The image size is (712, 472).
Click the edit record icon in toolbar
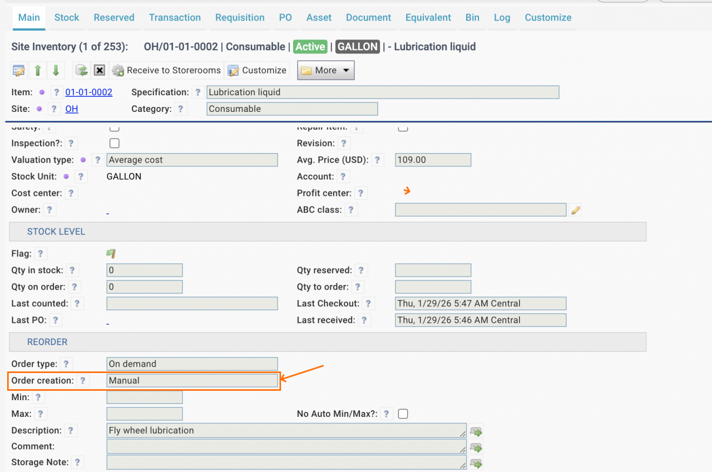click(x=19, y=71)
